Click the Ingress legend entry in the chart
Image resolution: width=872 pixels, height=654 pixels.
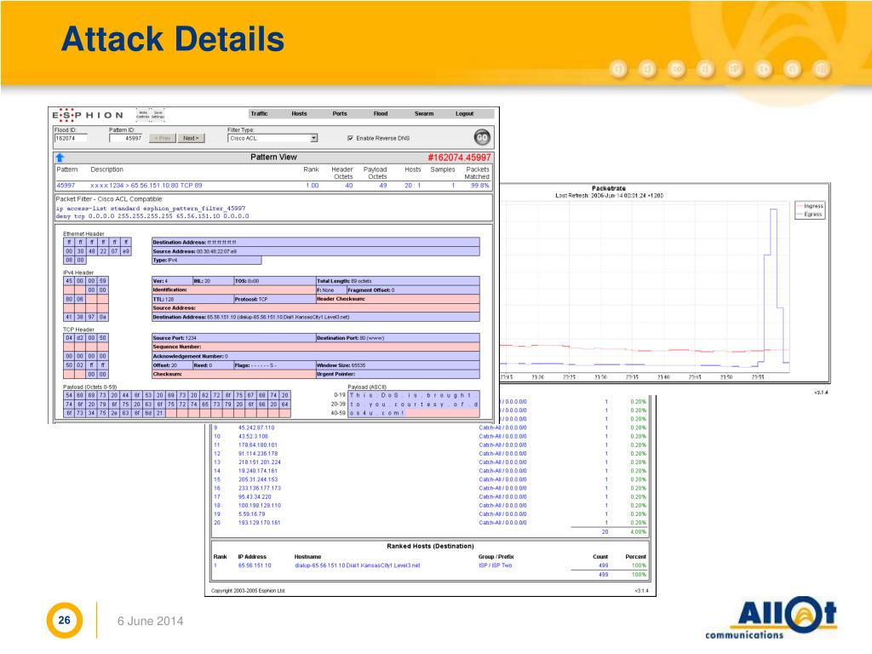[810, 206]
